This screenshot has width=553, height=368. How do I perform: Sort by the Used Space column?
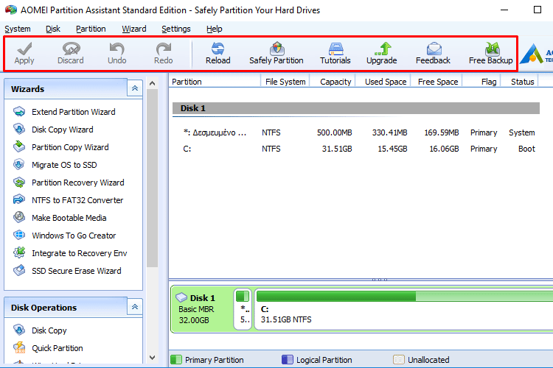(x=383, y=82)
